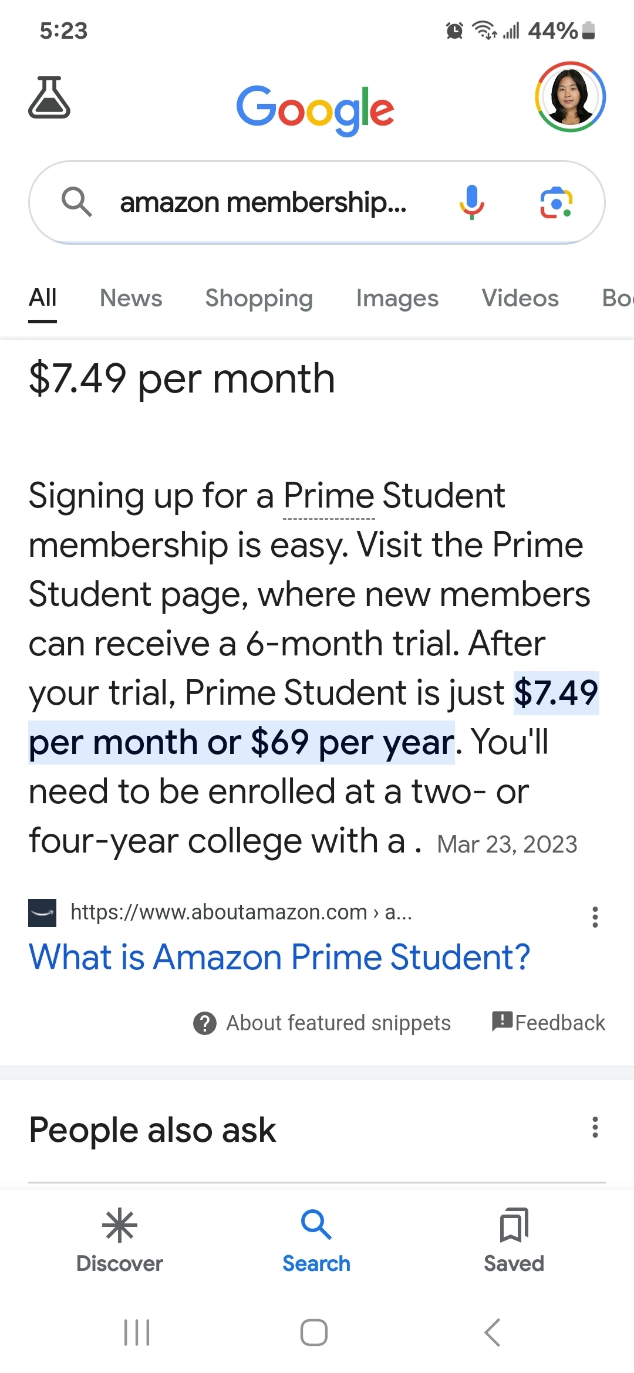Click About featured snippets help
Screen dimensions: 634x1373
click(x=322, y=1023)
